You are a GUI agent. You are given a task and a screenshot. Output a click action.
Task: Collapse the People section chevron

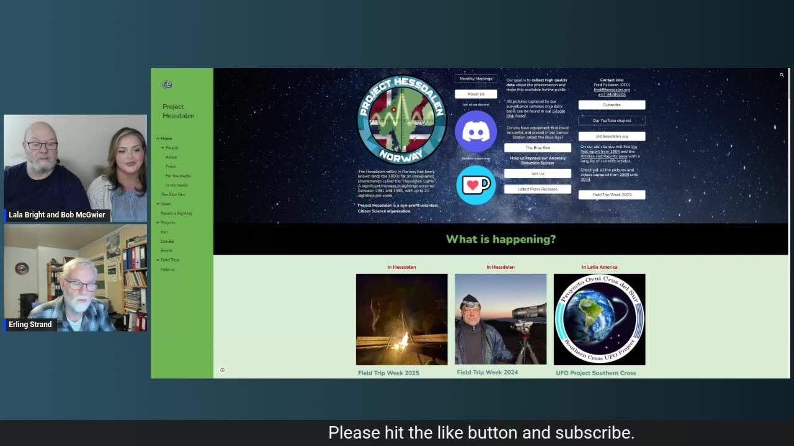[x=163, y=147]
